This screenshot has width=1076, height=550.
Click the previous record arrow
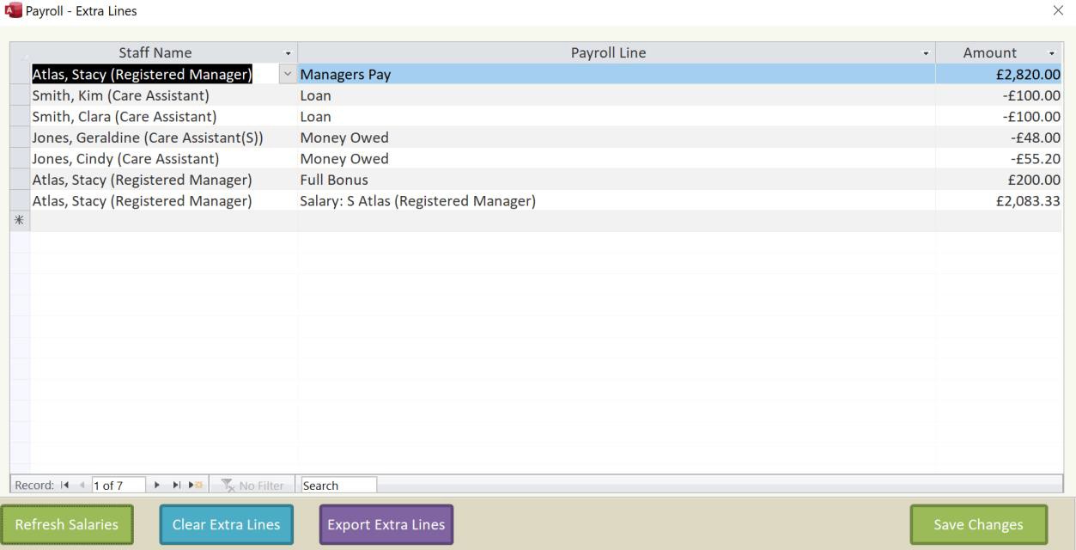[82, 486]
